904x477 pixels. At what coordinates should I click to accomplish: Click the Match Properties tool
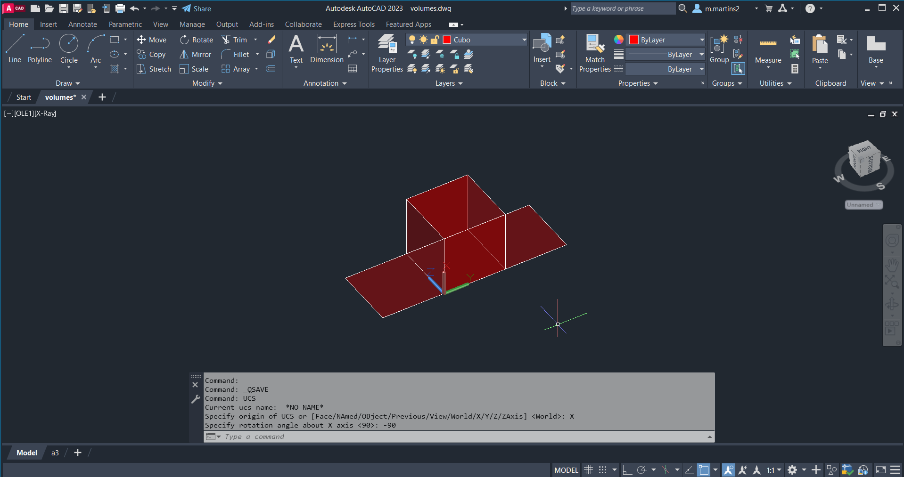click(x=595, y=53)
